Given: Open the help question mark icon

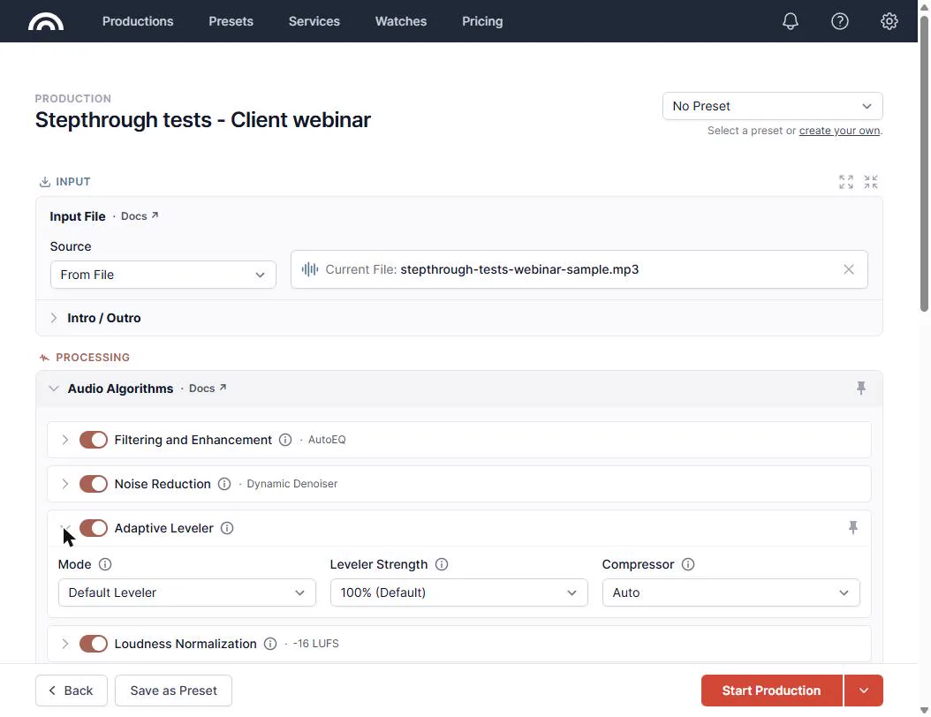Looking at the screenshot, I should click(839, 21).
